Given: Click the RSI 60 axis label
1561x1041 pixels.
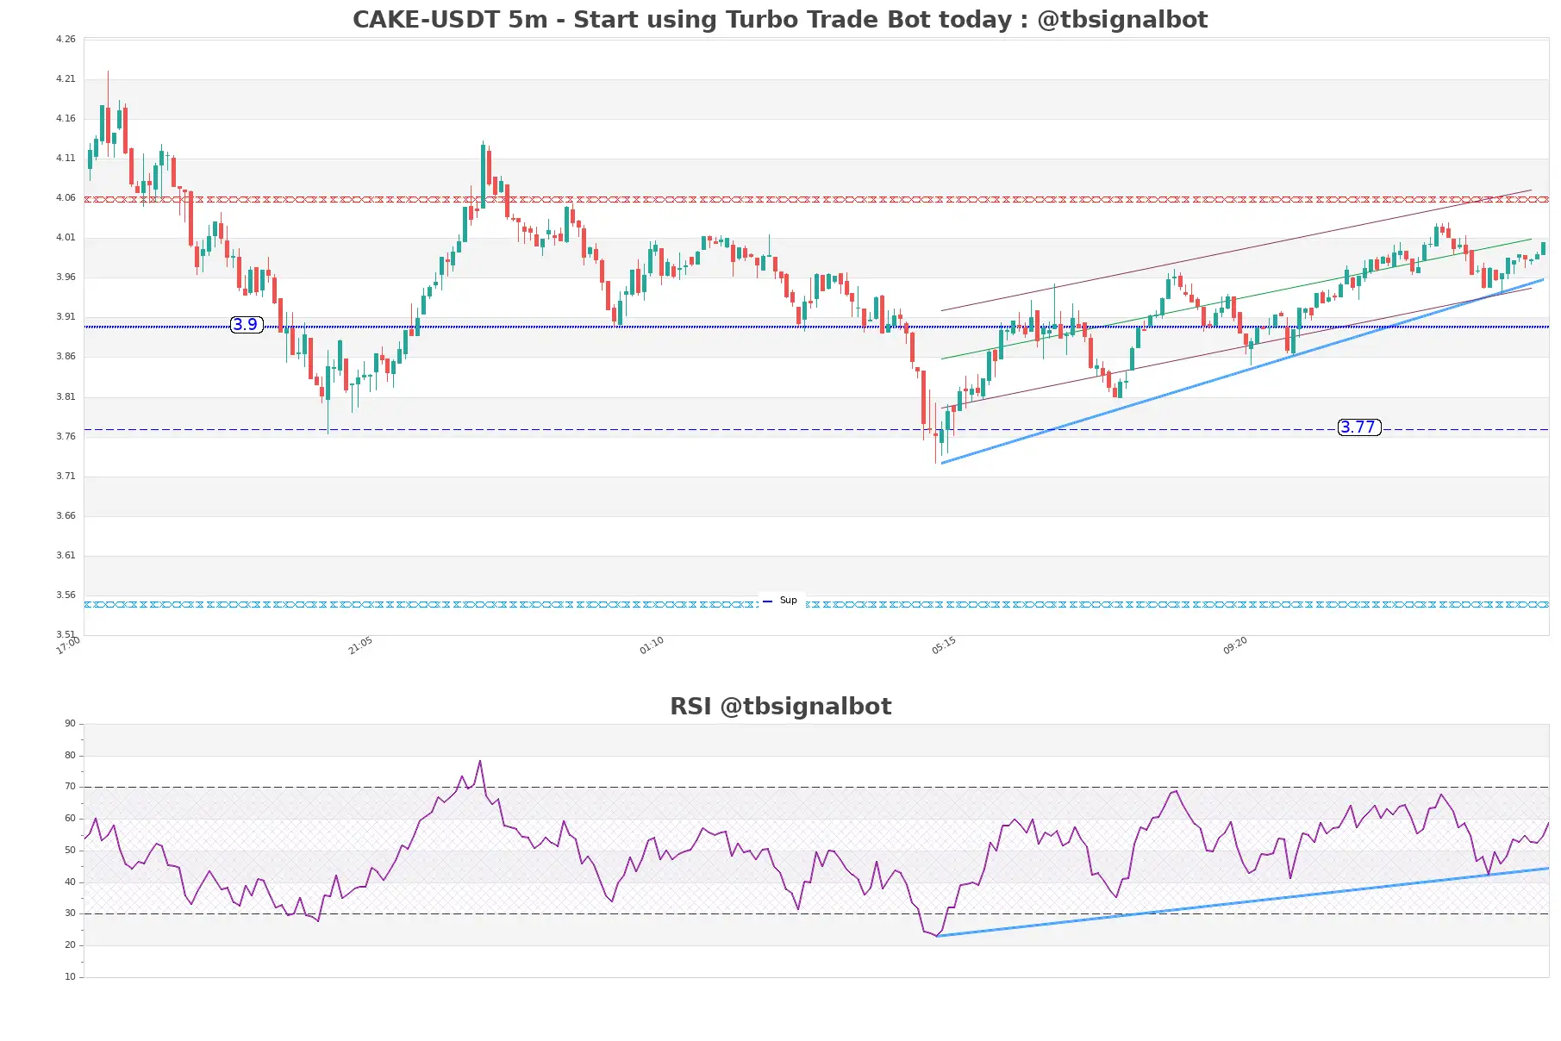Looking at the screenshot, I should (70, 819).
